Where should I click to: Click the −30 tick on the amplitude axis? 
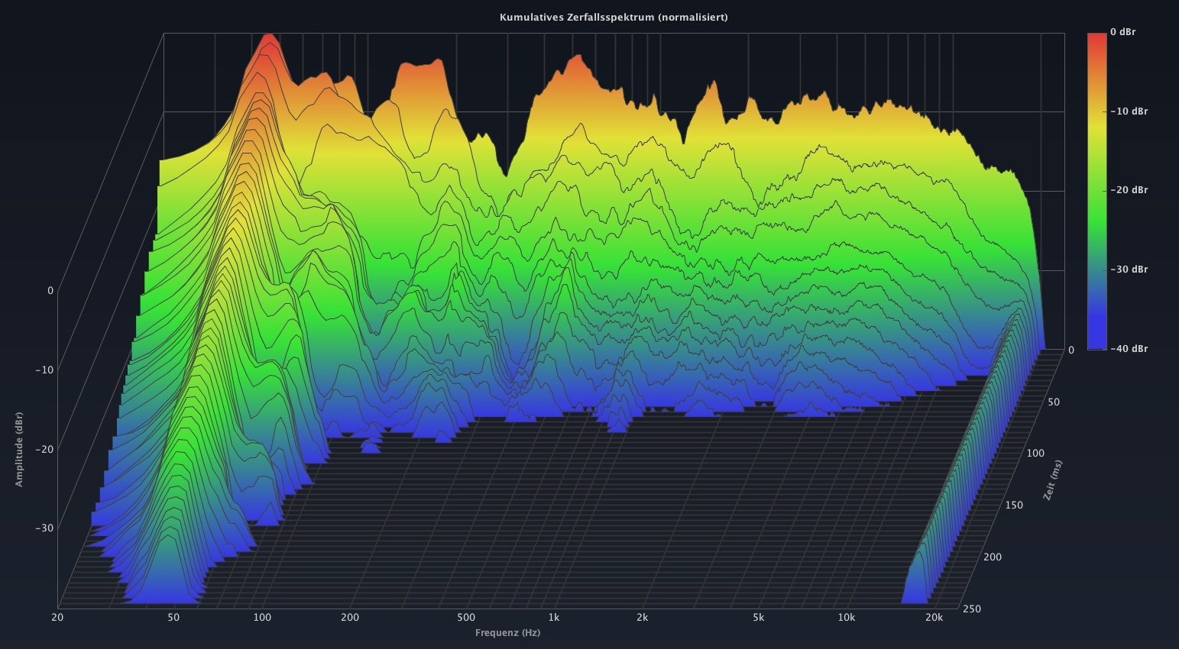44,528
